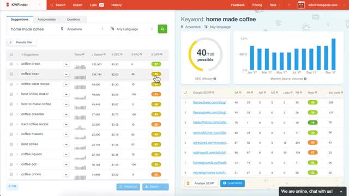Image resolution: width=349 pixels, height=196 pixels.
Task: Check the box for coffee bean
Action: click(x=11, y=74)
